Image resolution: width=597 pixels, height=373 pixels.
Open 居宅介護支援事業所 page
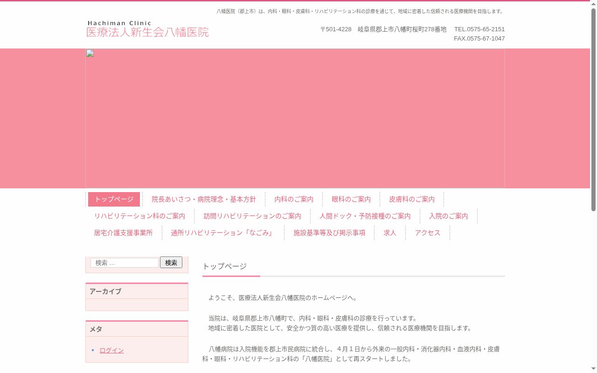pos(123,233)
